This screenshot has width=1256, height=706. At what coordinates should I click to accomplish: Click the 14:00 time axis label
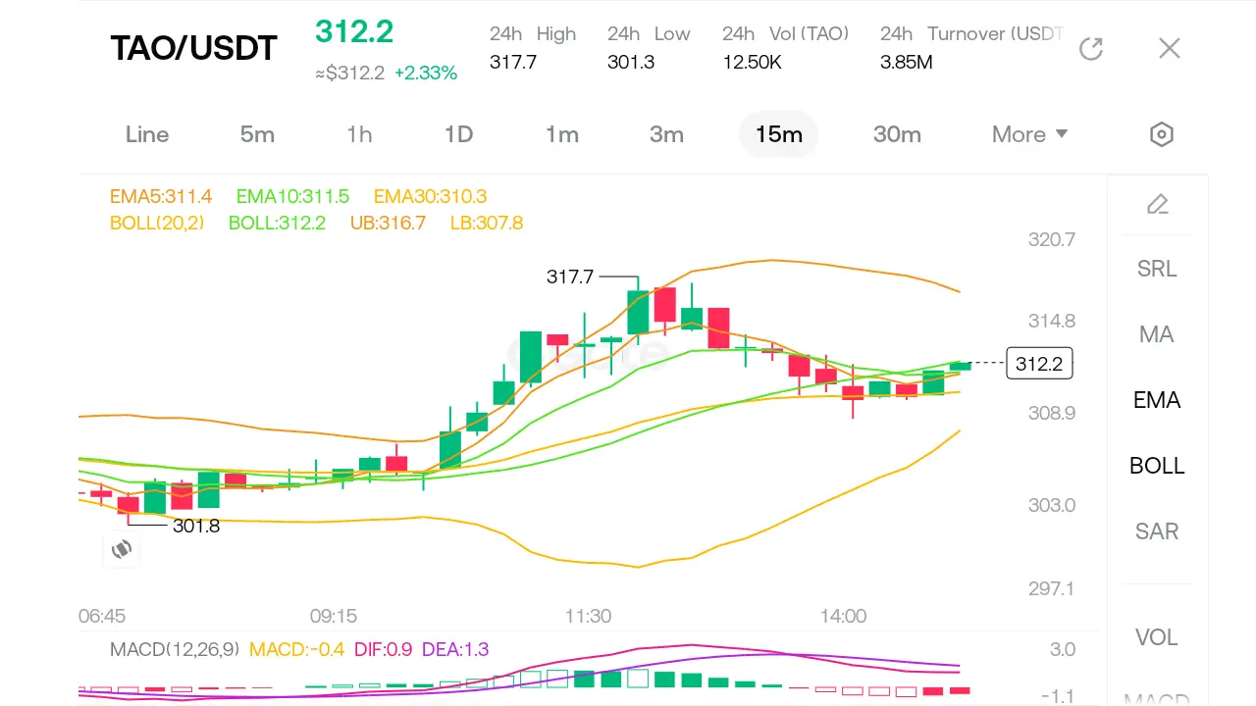click(844, 616)
